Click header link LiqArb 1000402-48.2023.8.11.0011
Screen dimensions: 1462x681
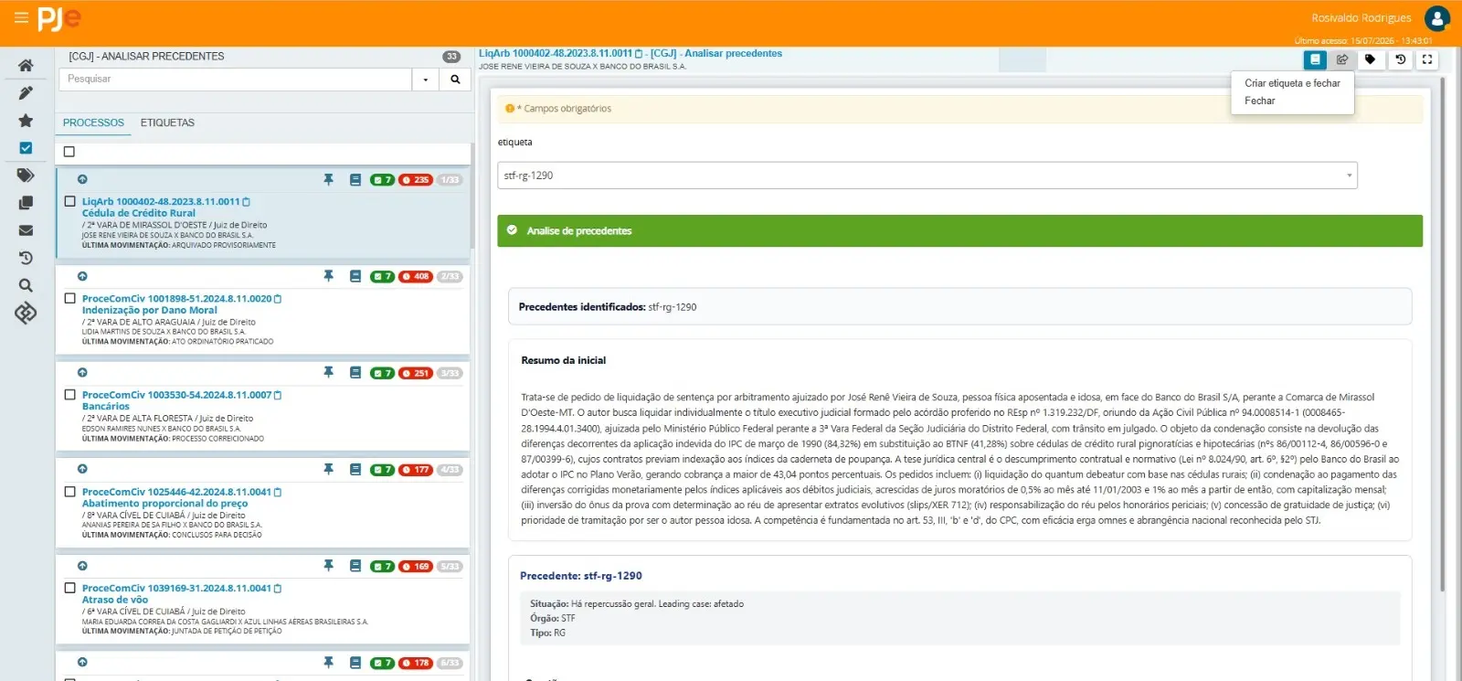tap(556, 54)
